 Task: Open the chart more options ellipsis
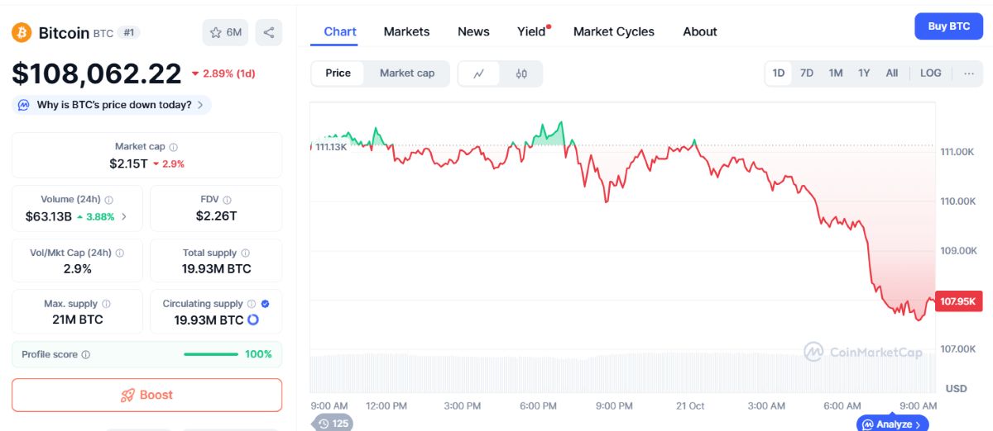click(969, 73)
